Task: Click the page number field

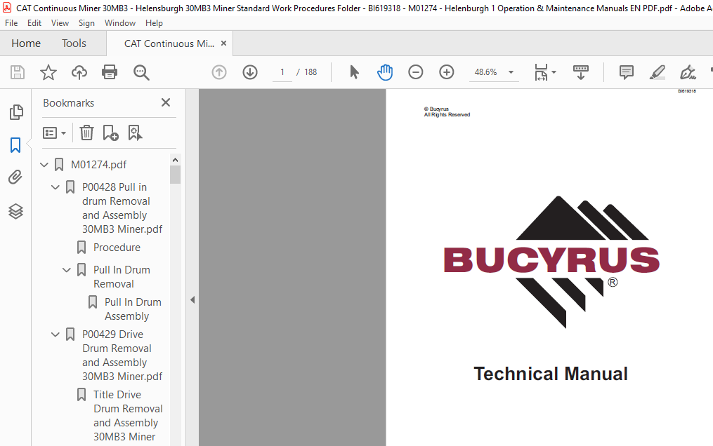Action: coord(282,72)
